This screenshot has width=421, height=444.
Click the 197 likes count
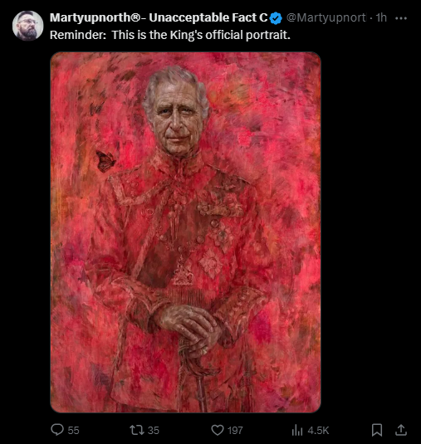pyautogui.click(x=235, y=431)
